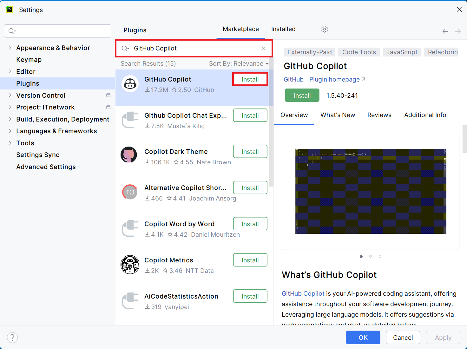Click the help question mark icon
This screenshot has width=467, height=349.
point(12,337)
